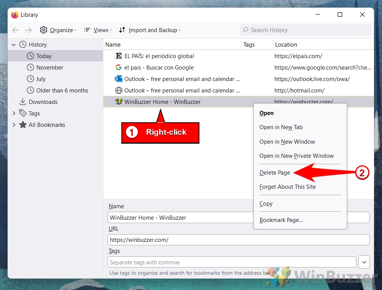Click the URL input field

(238, 240)
